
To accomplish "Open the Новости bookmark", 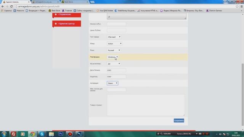I will tap(19, 11).
